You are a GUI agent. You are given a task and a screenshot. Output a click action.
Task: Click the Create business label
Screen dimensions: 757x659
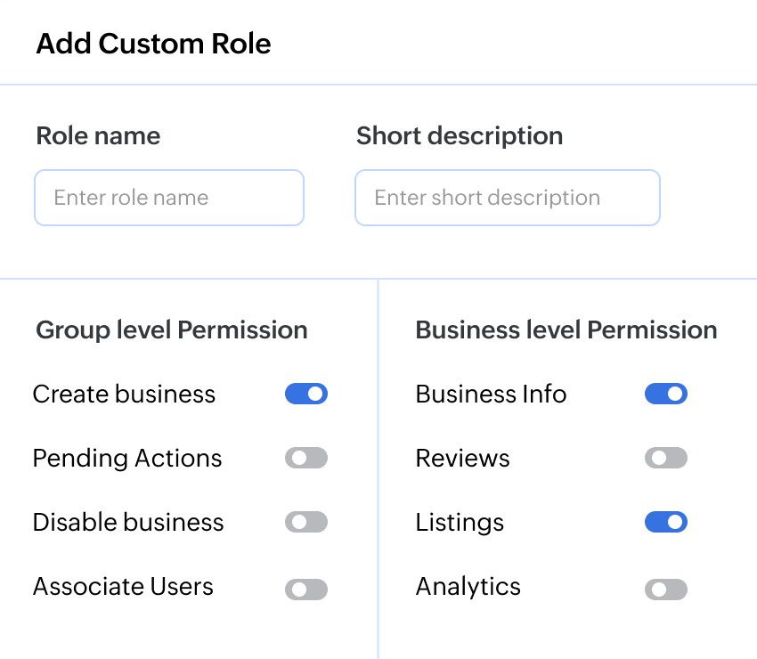pos(124,394)
